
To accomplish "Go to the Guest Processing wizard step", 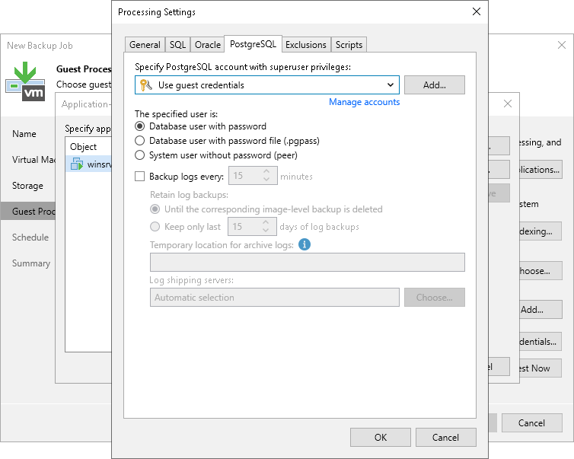I will point(28,211).
